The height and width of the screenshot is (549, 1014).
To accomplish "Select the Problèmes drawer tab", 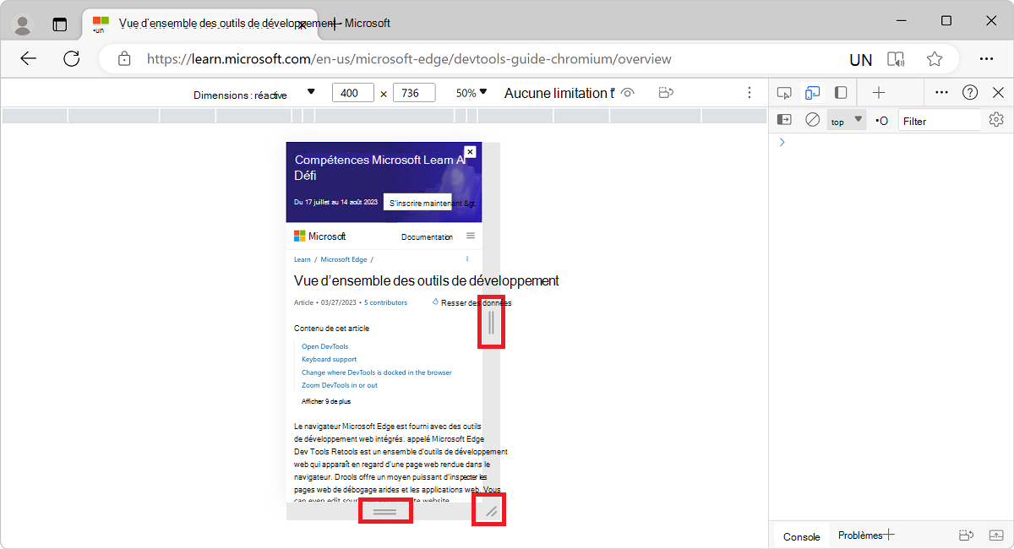I will (x=859, y=535).
